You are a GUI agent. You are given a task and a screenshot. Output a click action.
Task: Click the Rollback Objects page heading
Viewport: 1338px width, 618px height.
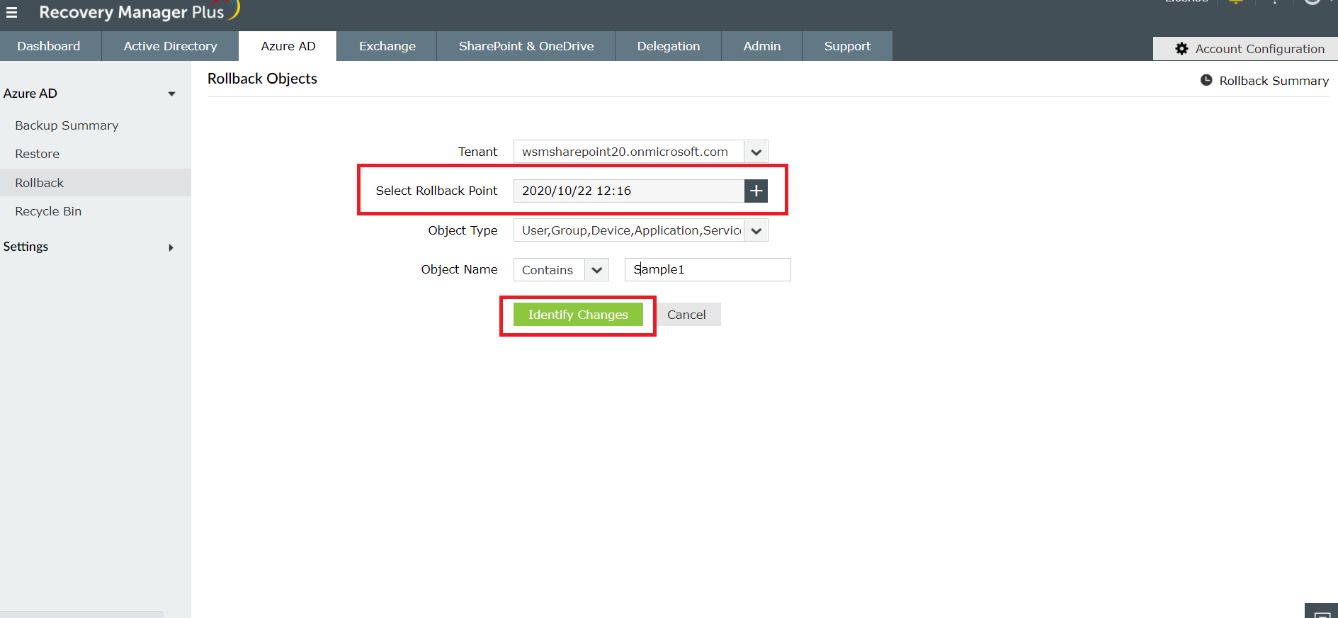[x=262, y=79]
